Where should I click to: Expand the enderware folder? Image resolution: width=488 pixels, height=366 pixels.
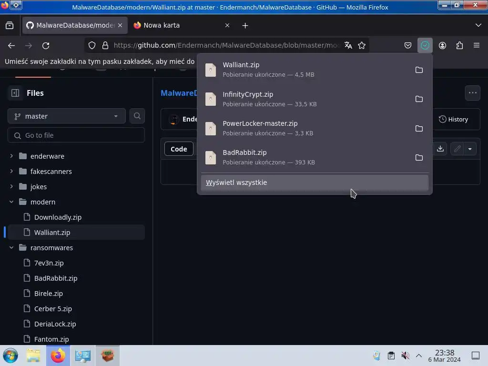pos(11,156)
